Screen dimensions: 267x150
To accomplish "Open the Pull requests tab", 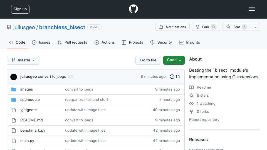I will [72, 42].
